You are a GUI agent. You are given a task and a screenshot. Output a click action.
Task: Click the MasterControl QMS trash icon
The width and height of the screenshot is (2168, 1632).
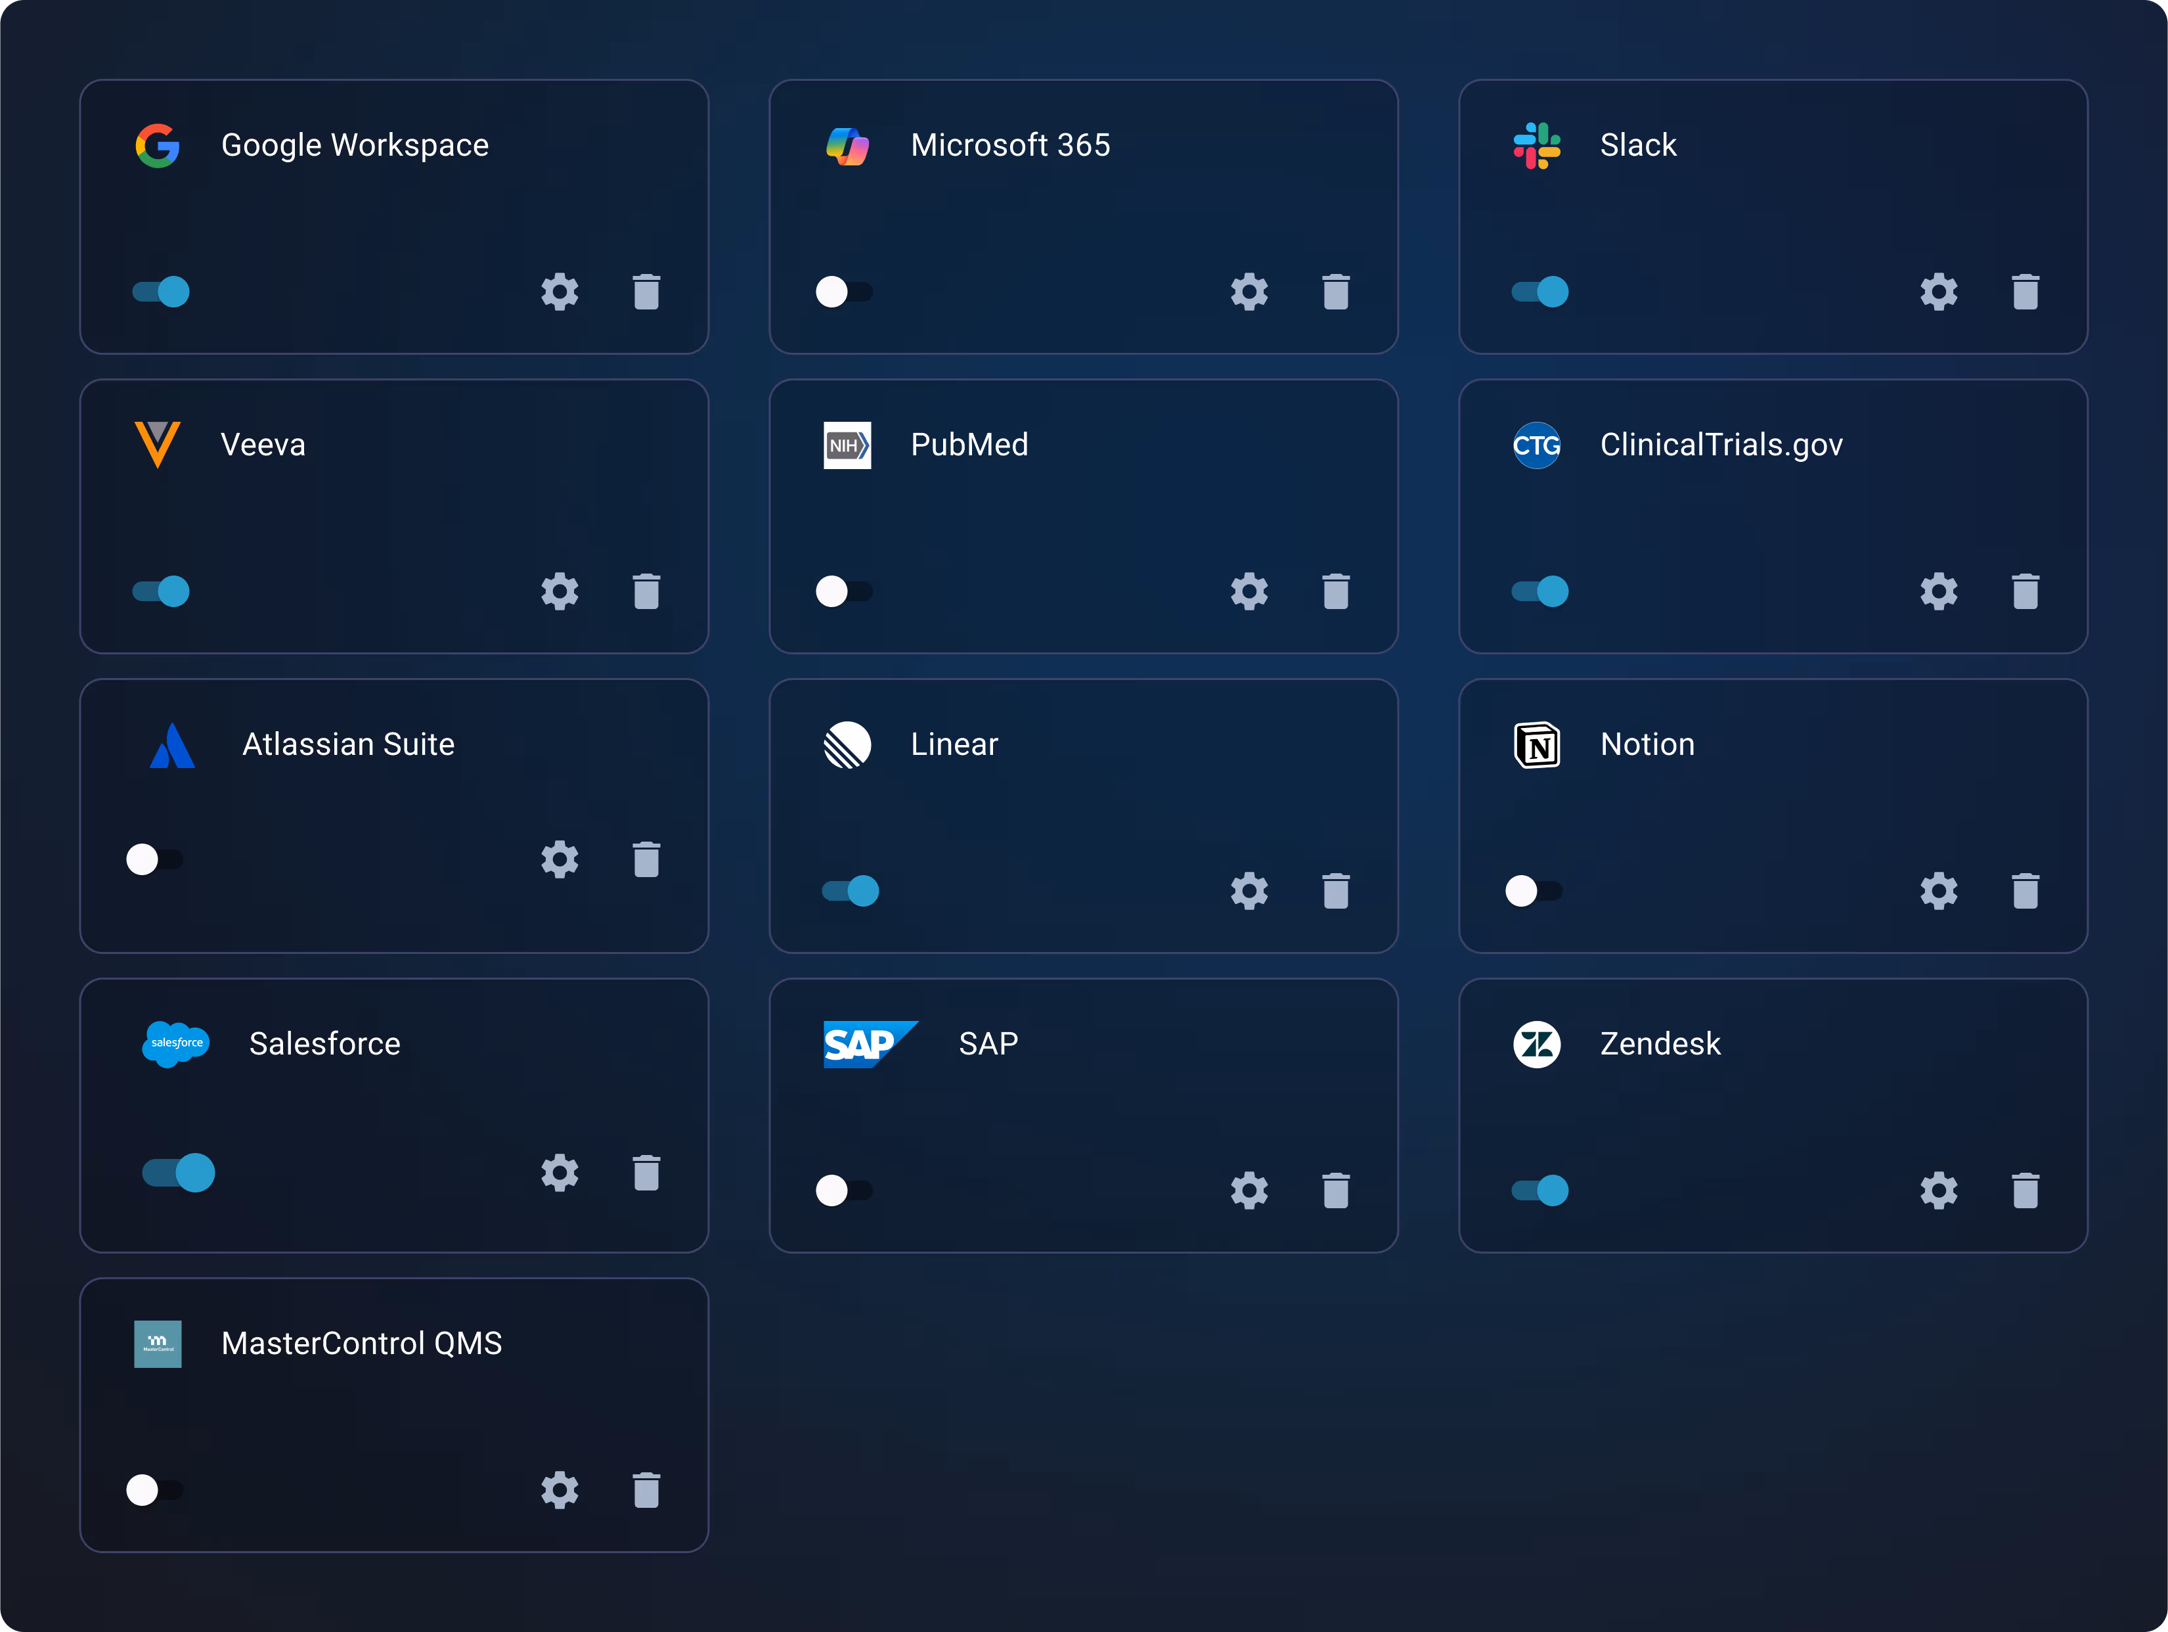[x=647, y=1490]
